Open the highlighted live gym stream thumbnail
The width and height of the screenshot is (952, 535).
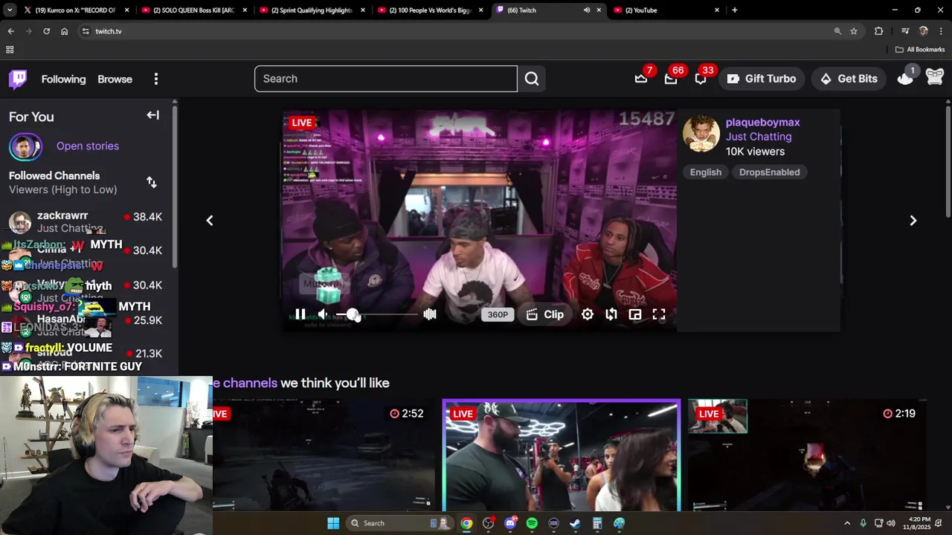(x=562, y=456)
